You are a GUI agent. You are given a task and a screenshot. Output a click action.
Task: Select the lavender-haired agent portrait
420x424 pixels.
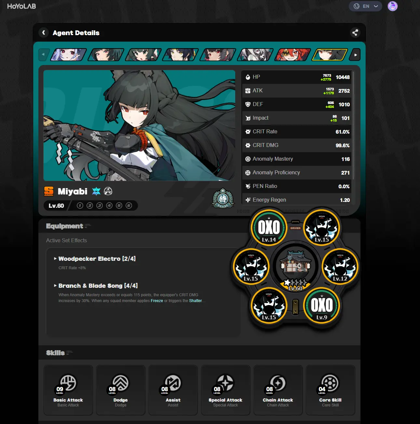pos(69,55)
